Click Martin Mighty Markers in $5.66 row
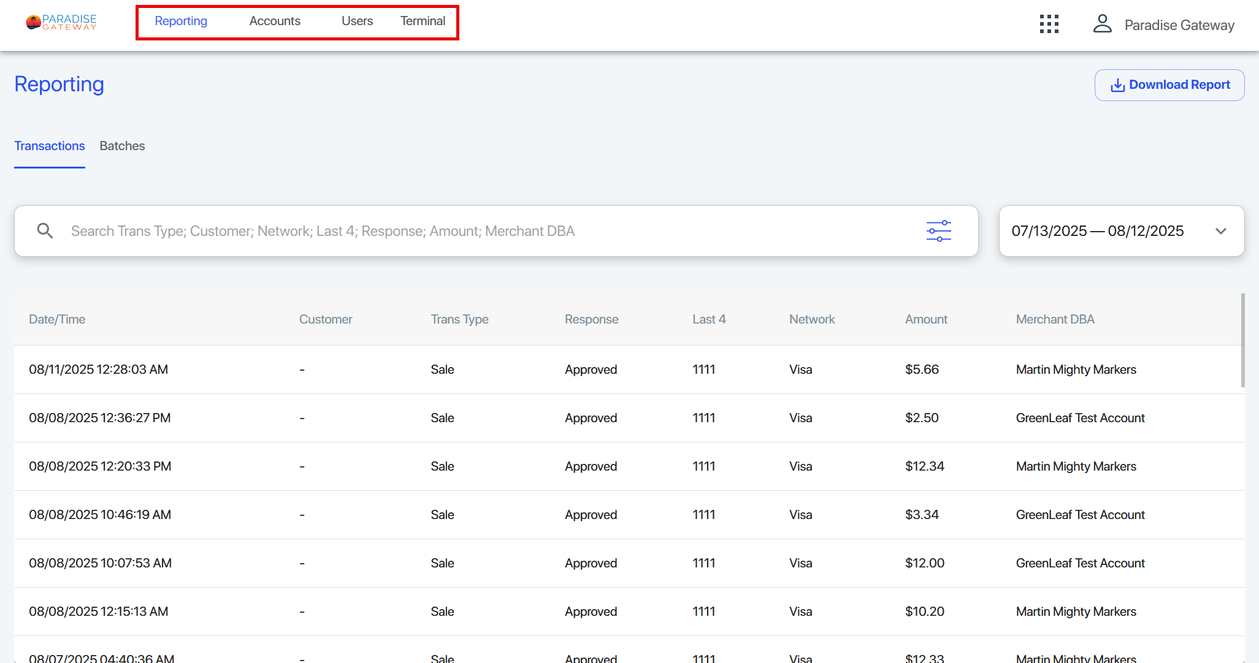This screenshot has height=663, width=1259. pos(1076,369)
